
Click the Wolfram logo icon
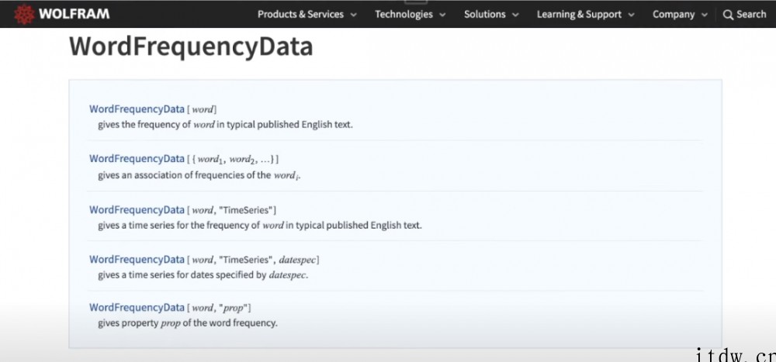(24, 15)
